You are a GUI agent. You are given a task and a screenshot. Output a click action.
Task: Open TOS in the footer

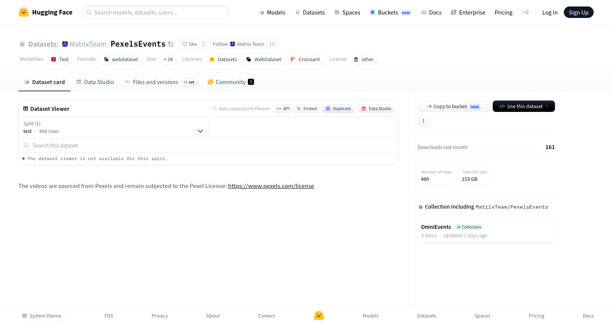109,316
